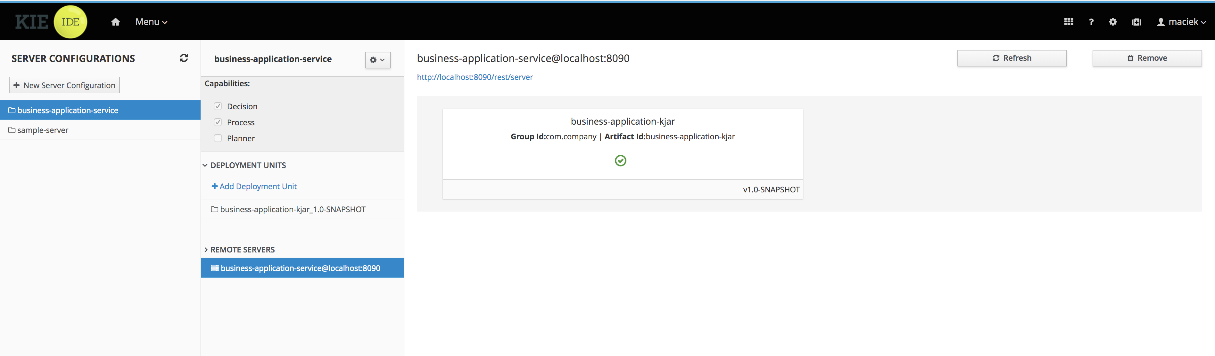Open the apps grid icon
This screenshot has width=1215, height=356.
point(1068,22)
